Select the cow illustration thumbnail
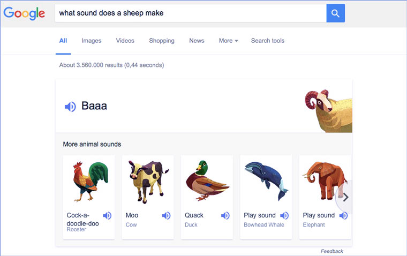The image size is (407, 256). click(x=148, y=180)
